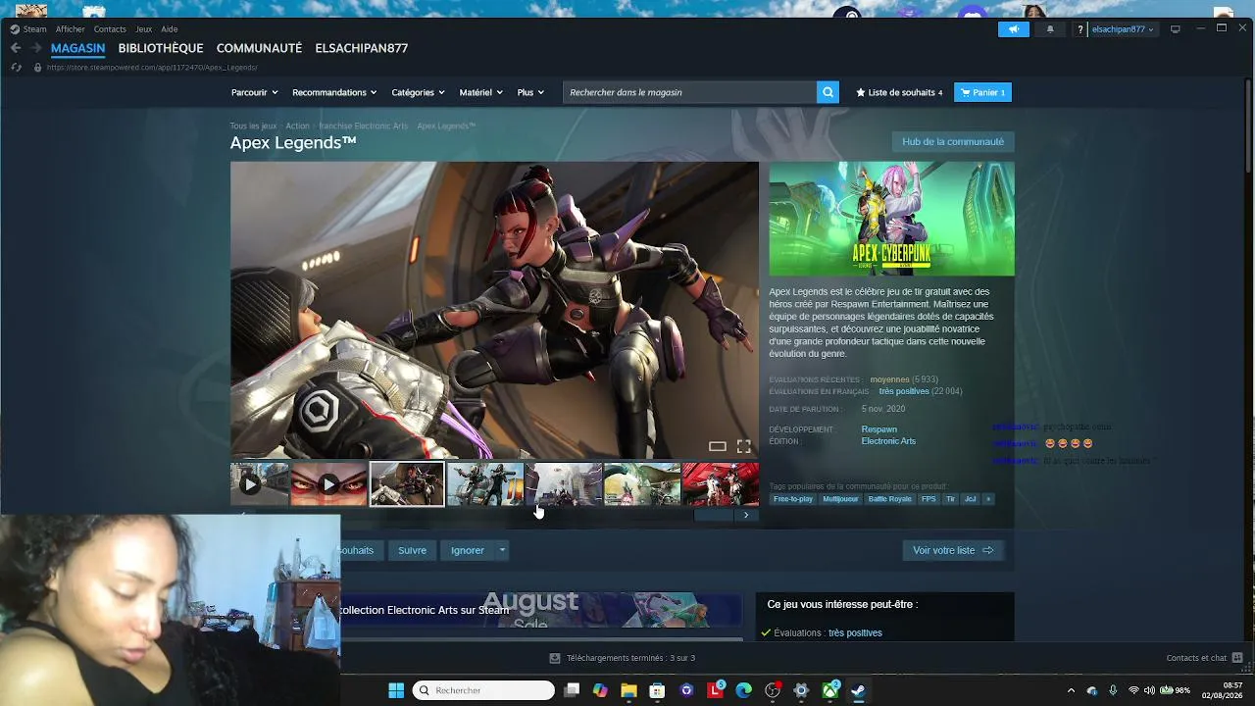Expand the Recommandations dropdown
The width and height of the screenshot is (1255, 706).
pos(334,92)
